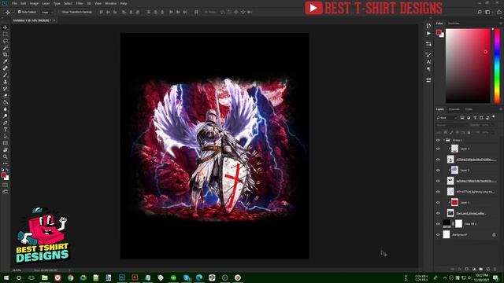Select the Clone Stamp tool
The width and height of the screenshot is (504, 283).
6,82
